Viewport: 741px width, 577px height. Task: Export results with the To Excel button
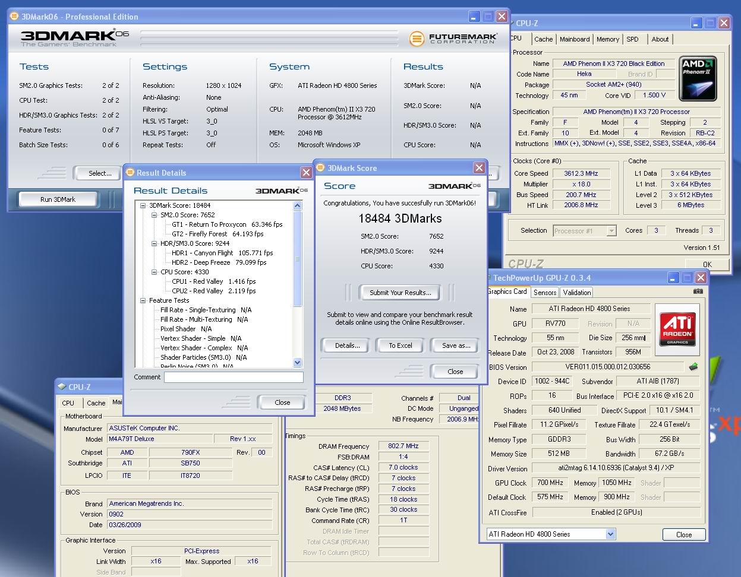click(400, 345)
